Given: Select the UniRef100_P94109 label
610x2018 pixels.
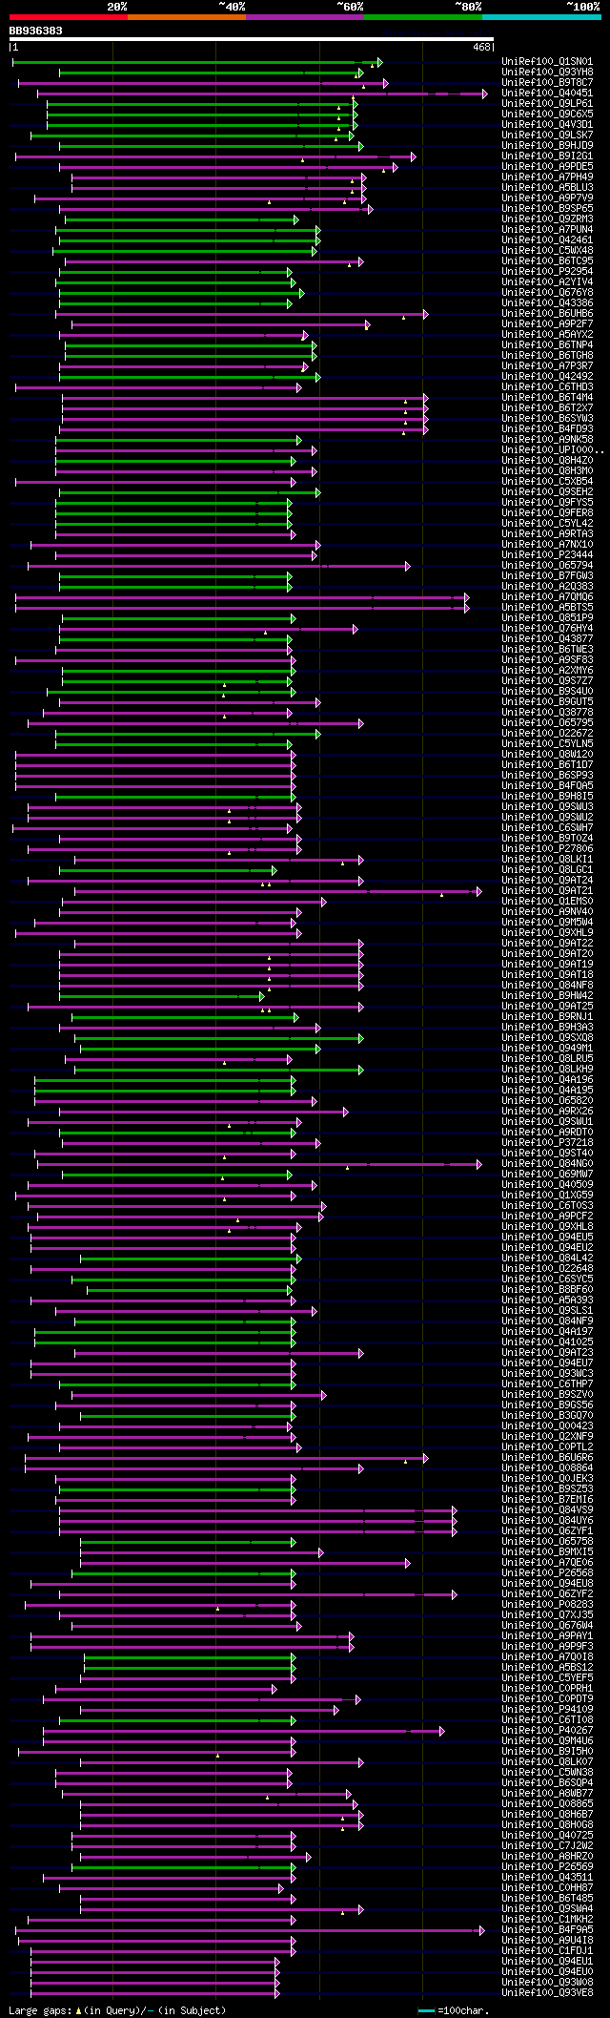Looking at the screenshot, I should click(547, 1710).
